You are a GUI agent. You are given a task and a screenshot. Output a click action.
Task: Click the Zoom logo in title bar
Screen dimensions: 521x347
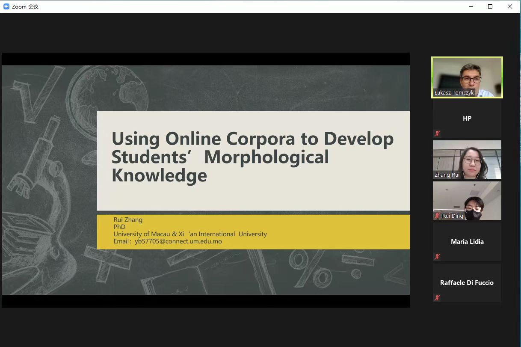click(6, 6)
